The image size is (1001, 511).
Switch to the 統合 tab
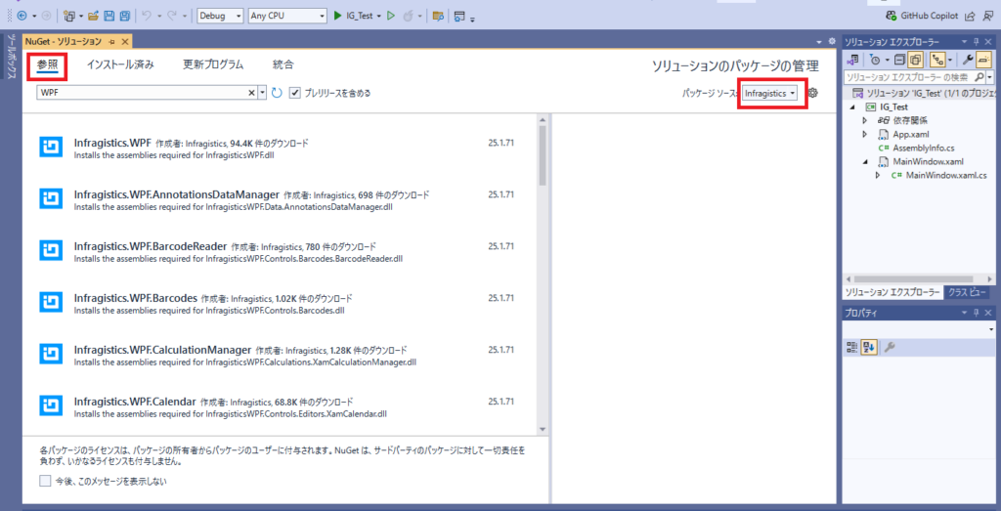[283, 64]
